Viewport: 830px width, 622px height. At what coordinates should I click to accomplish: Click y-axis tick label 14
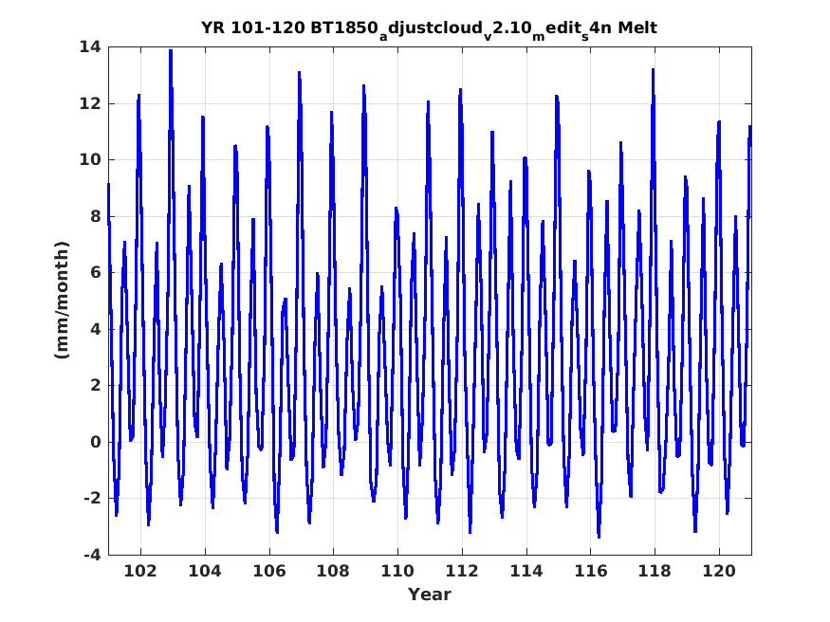[90, 47]
